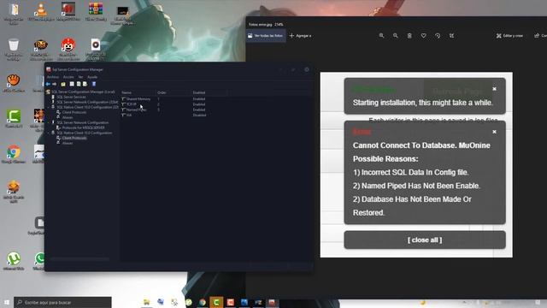
Task: Open Windows Start menu
Action: point(7,302)
